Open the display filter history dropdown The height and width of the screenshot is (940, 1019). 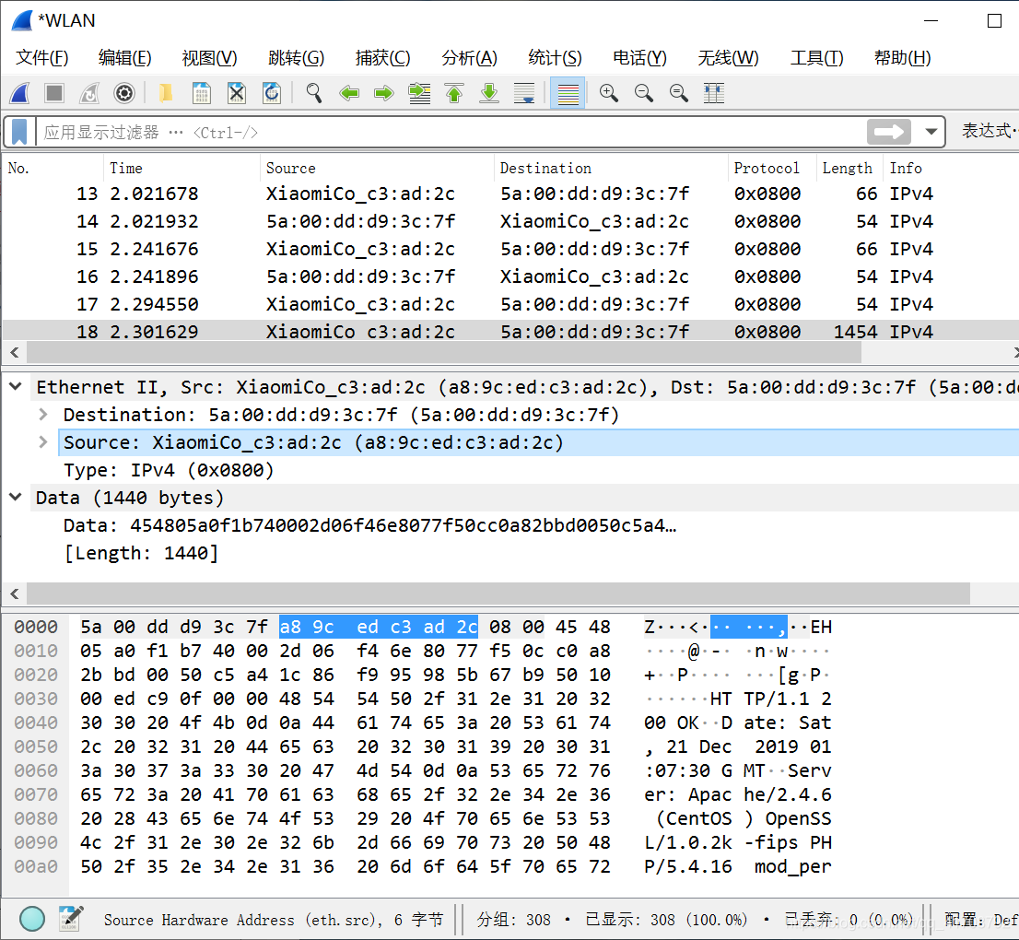(931, 132)
